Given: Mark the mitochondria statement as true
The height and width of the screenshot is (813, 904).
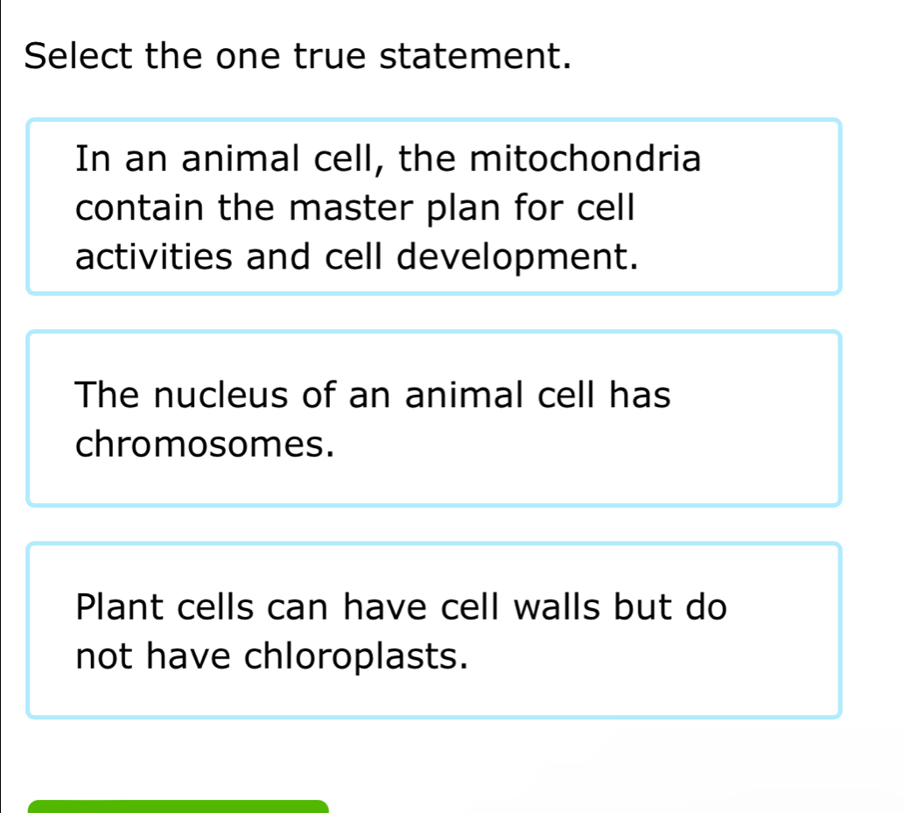Looking at the screenshot, I should tap(434, 207).
